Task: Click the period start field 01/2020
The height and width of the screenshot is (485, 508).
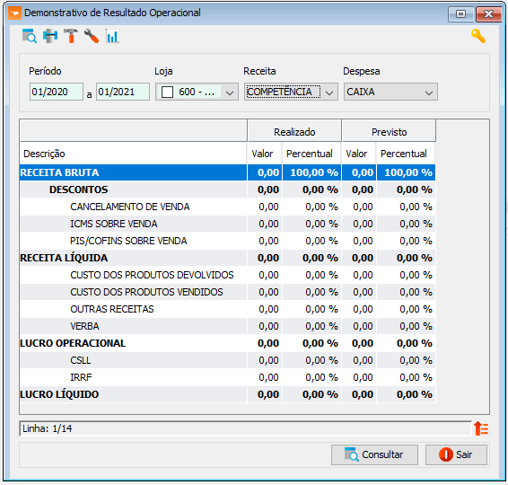Action: [x=57, y=92]
